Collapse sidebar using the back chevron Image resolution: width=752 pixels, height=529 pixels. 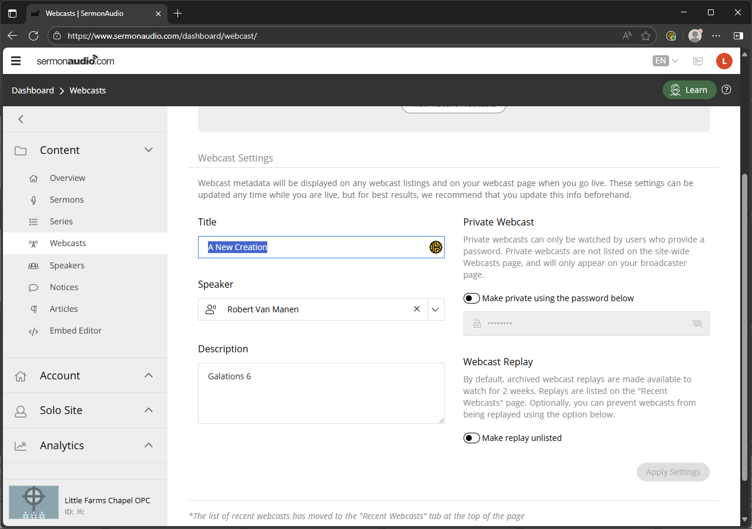(21, 119)
